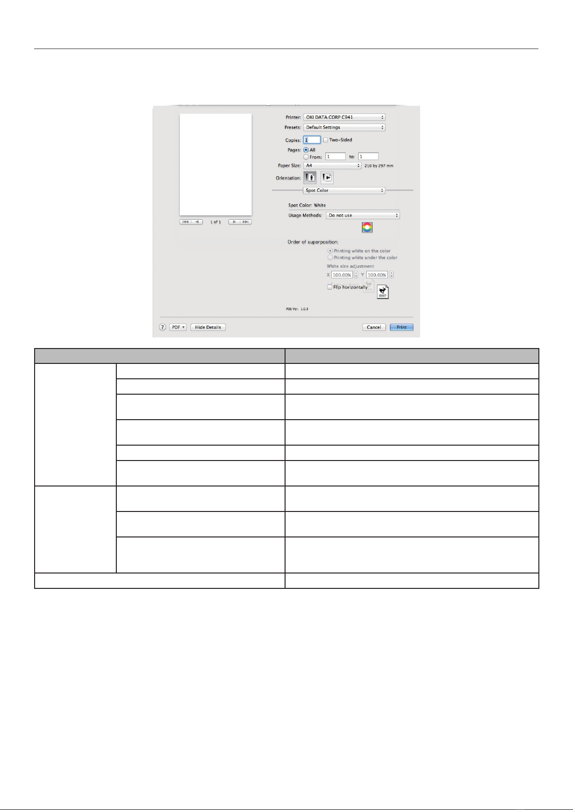Image resolution: width=573 pixels, height=810 pixels.
Task: Check the Flip horizontally checkbox
Action: [330, 287]
